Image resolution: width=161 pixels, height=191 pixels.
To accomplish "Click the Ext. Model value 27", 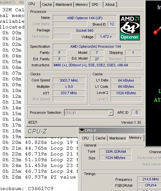I will 97,59.
